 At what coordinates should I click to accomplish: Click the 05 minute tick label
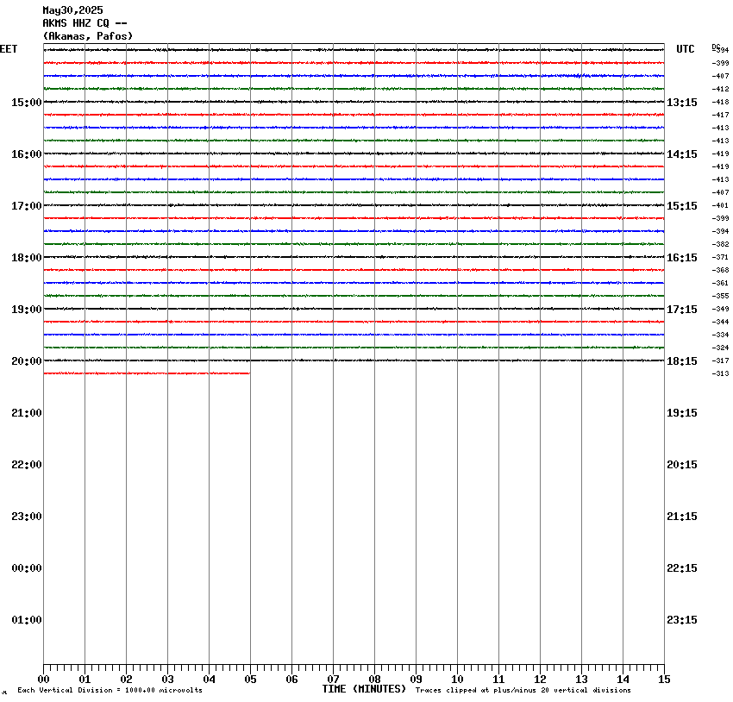[x=250, y=680]
